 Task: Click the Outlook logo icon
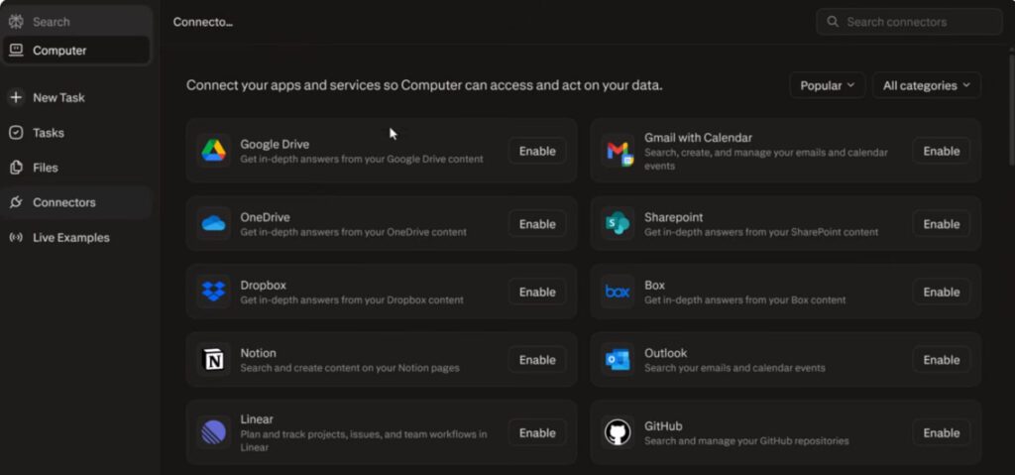[618, 360]
